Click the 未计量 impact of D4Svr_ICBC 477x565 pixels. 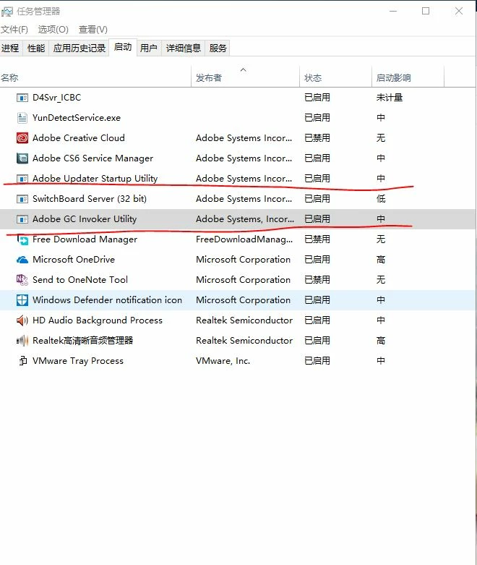coord(390,98)
